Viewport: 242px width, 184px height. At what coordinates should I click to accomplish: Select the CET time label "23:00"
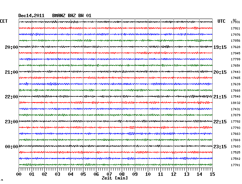pyautogui.click(x=12, y=122)
